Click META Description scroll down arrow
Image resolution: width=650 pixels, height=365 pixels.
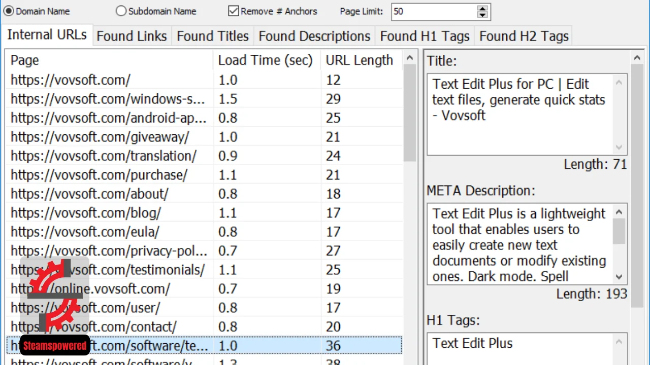(619, 277)
